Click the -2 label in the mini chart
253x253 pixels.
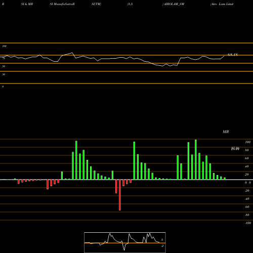[x=162, y=246]
